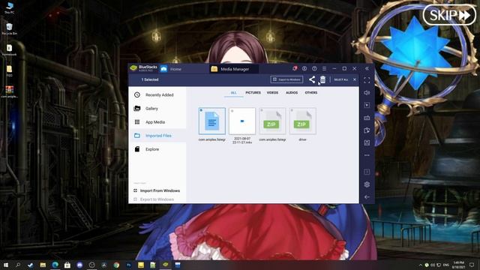Image resolution: width=480 pixels, height=270 pixels.
Task: Share the selected file using share icon
Action: click(312, 79)
